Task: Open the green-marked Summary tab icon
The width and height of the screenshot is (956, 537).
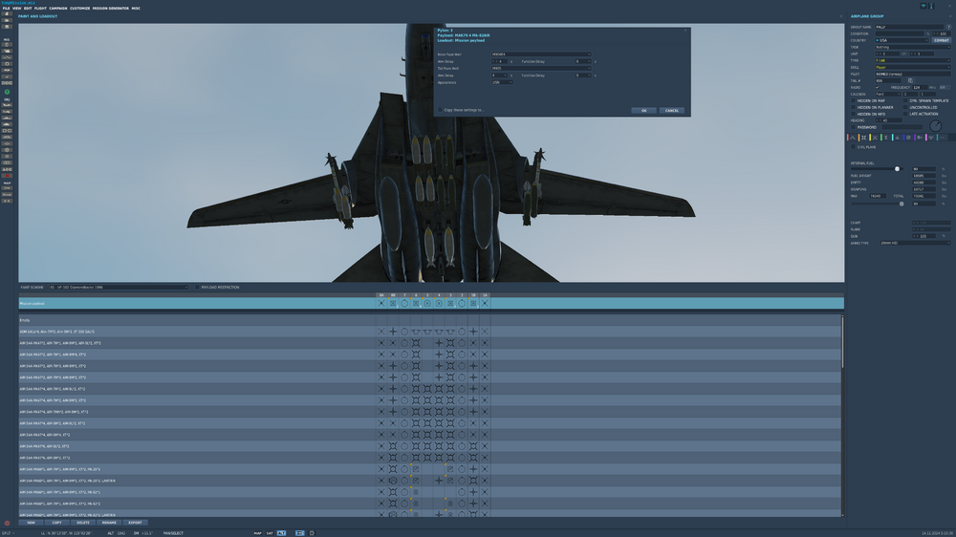Action: tap(886, 138)
